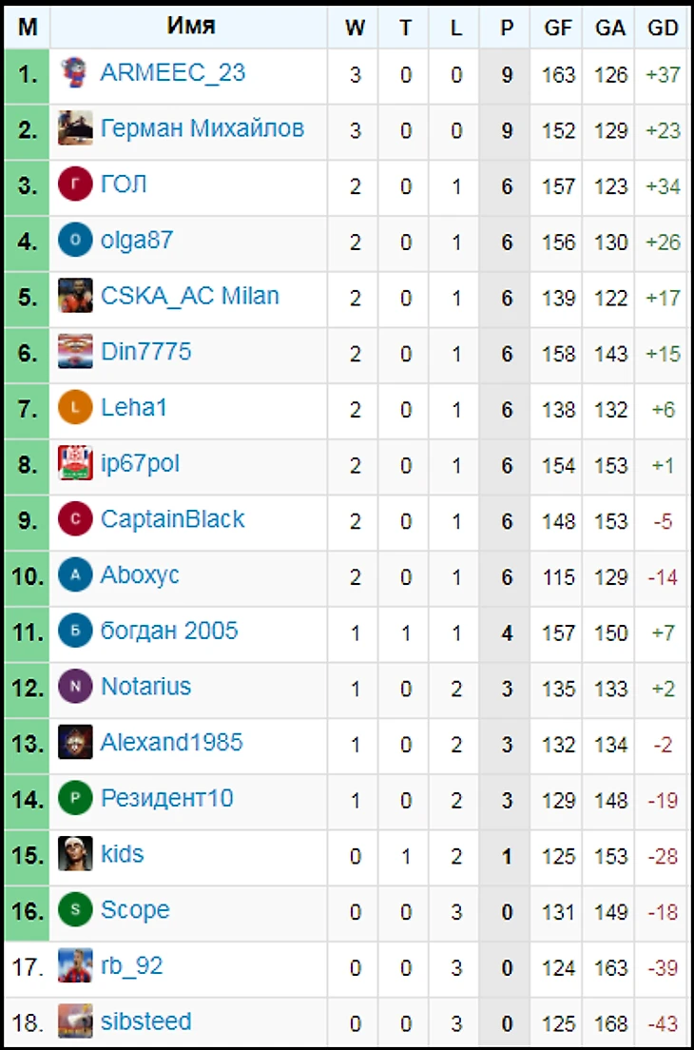
Task: Click the sibsteed avatar thumbnail
Action: click(75, 1021)
